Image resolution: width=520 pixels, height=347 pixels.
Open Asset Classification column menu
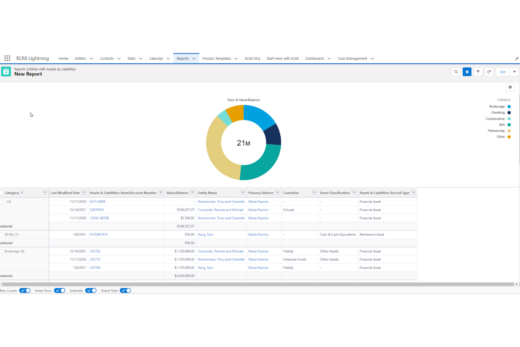pos(354,192)
